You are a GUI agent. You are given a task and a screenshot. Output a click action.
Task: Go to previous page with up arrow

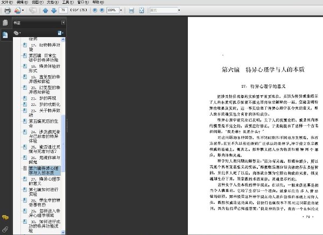tap(45, 10)
